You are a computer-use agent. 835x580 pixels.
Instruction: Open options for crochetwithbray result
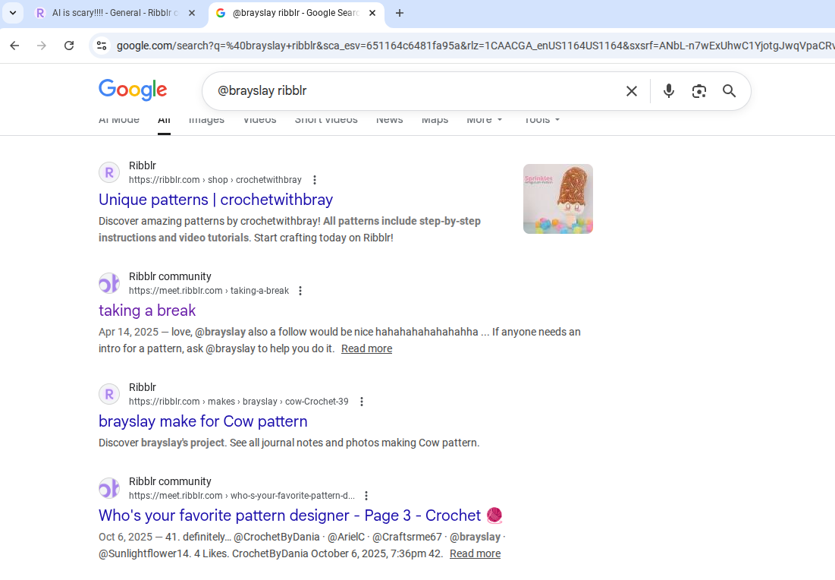tap(315, 180)
